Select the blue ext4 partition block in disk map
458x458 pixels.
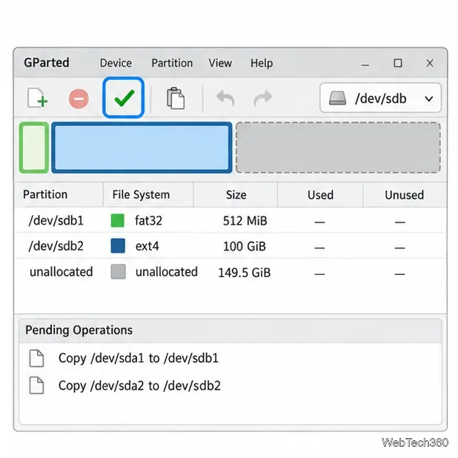coord(142,147)
